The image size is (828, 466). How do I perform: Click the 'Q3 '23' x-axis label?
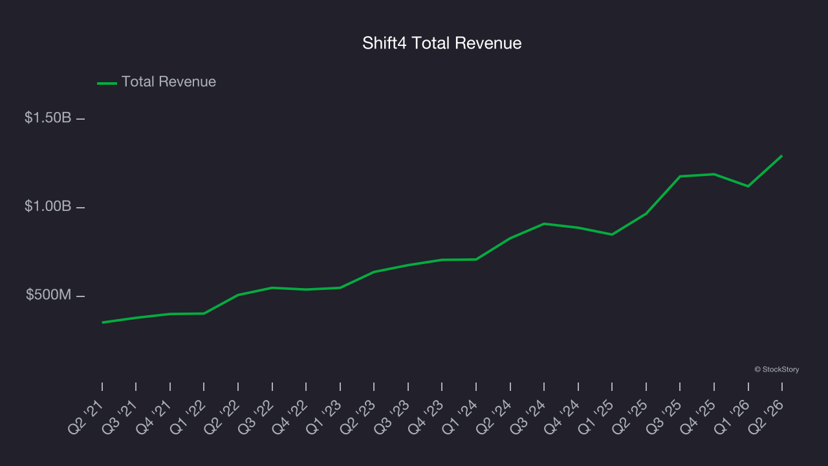[393, 416]
